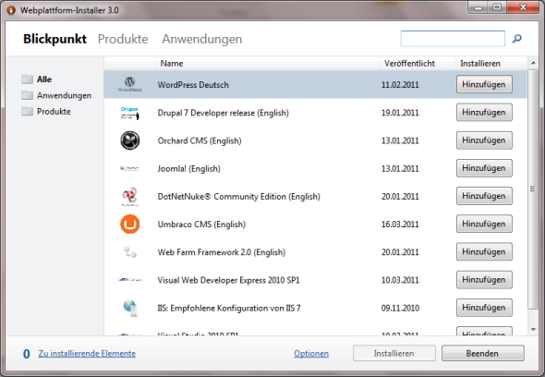Click the date 16.03.2011
Viewport: 545px width, 377px height.
(x=400, y=225)
